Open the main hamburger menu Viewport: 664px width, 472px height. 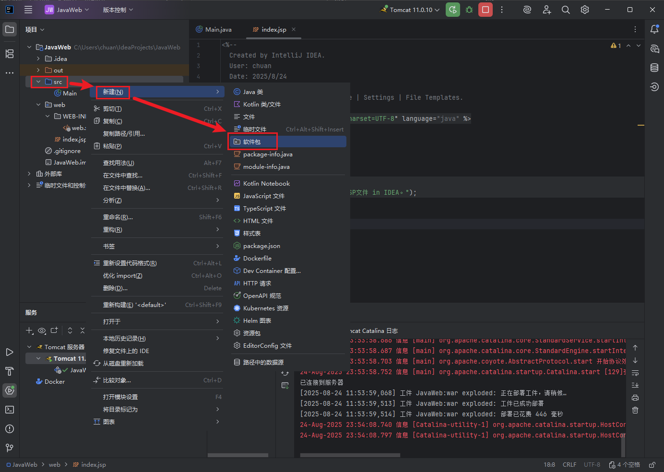(28, 10)
